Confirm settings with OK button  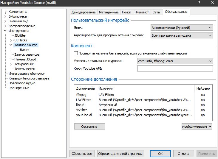[160, 154]
